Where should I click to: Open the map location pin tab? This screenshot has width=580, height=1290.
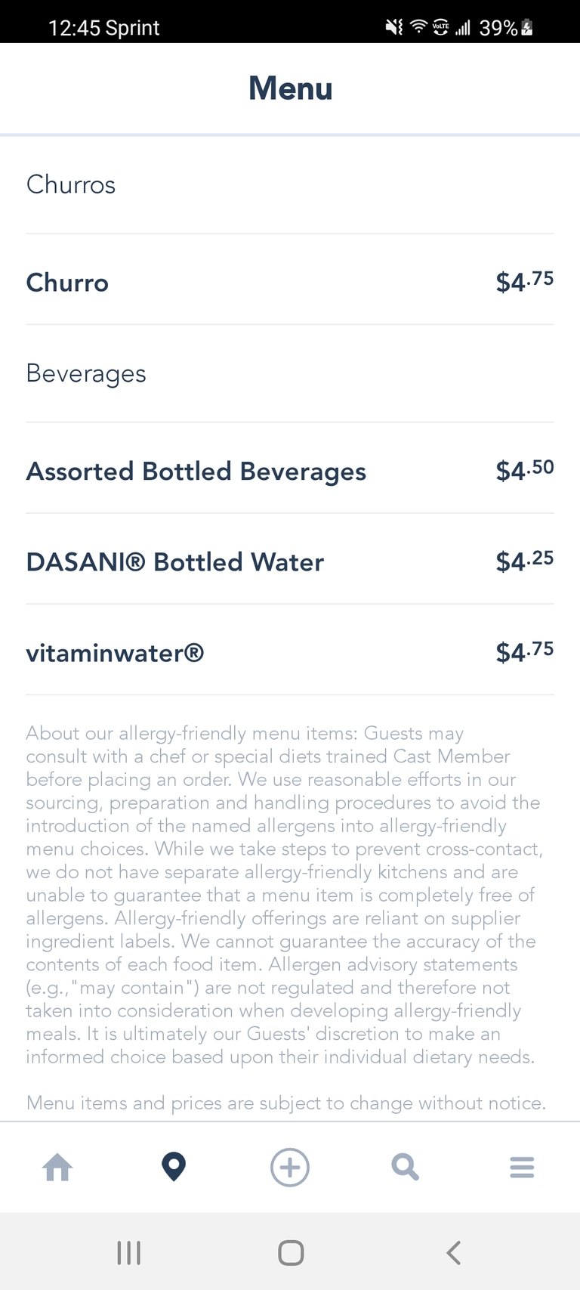pyautogui.click(x=174, y=1168)
